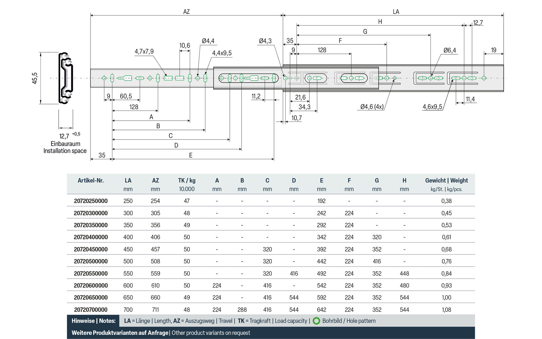Viewport: 542px width, 339px height.
Task: Click the Artikel-Nr. column header
Action: (x=91, y=181)
